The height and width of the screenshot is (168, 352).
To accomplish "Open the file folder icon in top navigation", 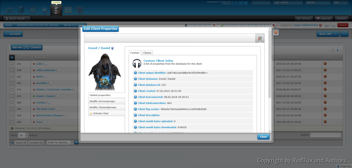I will (x=68, y=10).
